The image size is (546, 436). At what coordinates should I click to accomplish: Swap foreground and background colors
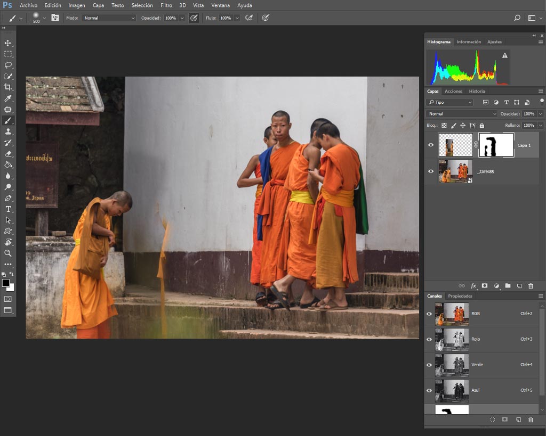tap(12, 274)
